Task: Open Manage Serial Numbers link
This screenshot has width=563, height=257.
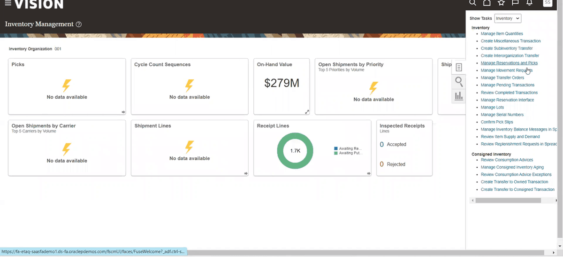Action: pyautogui.click(x=502, y=115)
